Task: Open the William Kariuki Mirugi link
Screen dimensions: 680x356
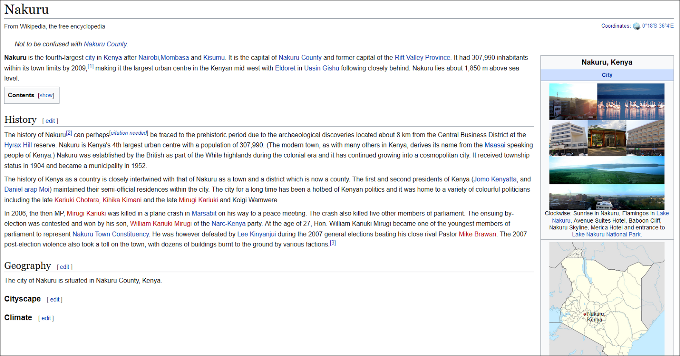Action: click(x=161, y=224)
